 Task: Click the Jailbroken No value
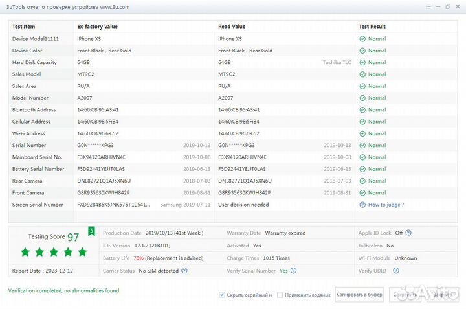point(390,246)
